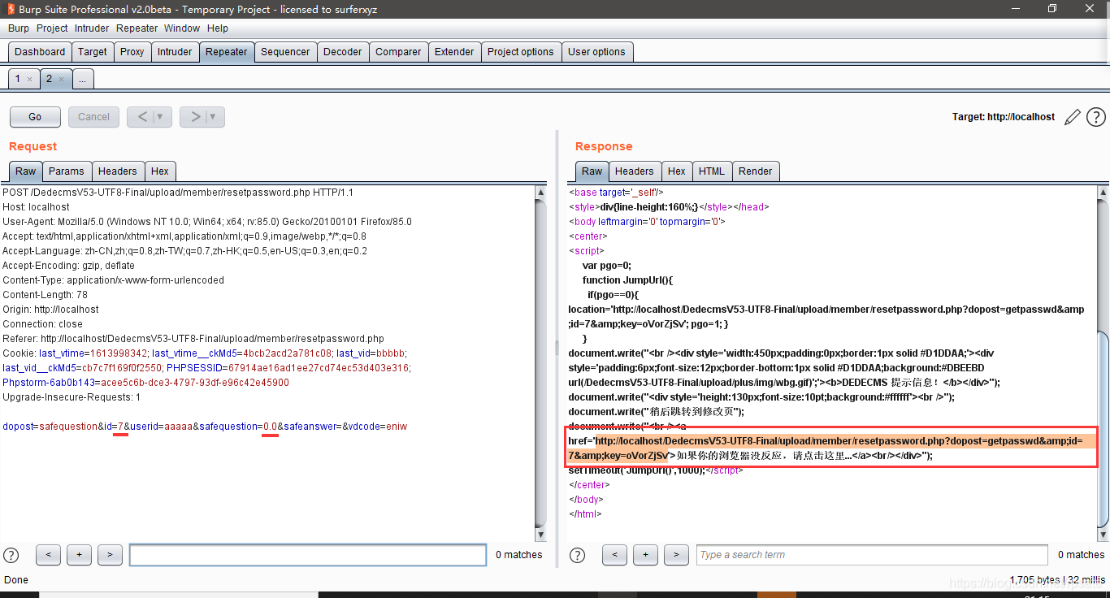Open the Window menu

tap(182, 28)
